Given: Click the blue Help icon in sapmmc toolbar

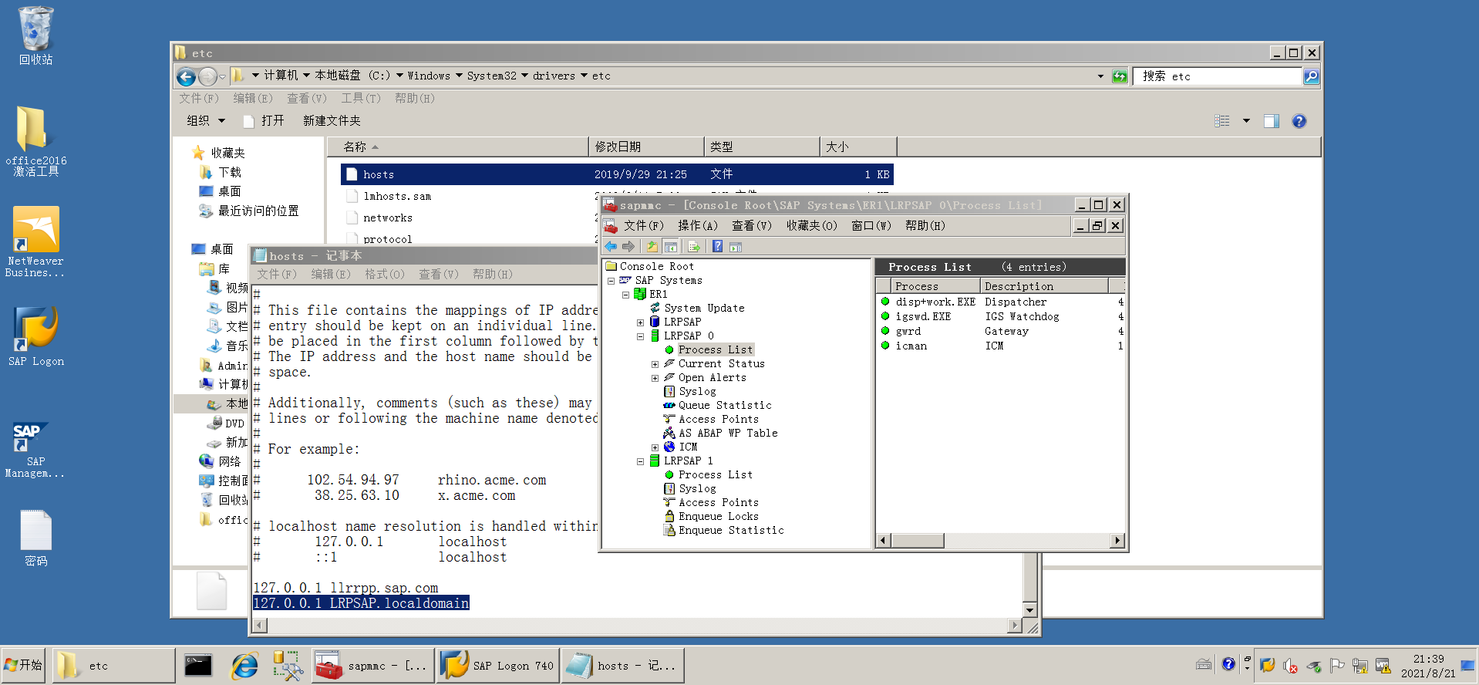Looking at the screenshot, I should tap(717, 246).
